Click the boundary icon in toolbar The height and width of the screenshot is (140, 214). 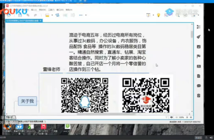65,15
